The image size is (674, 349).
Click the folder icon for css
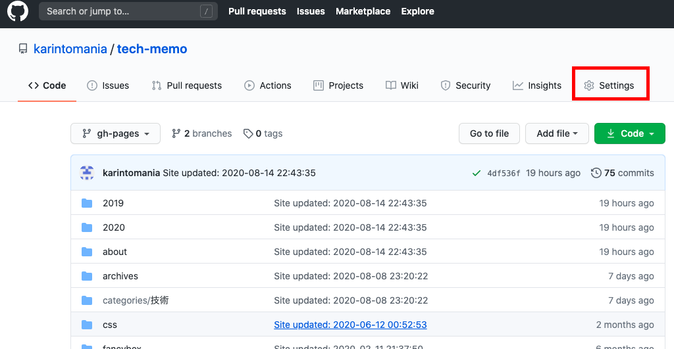pyautogui.click(x=87, y=325)
